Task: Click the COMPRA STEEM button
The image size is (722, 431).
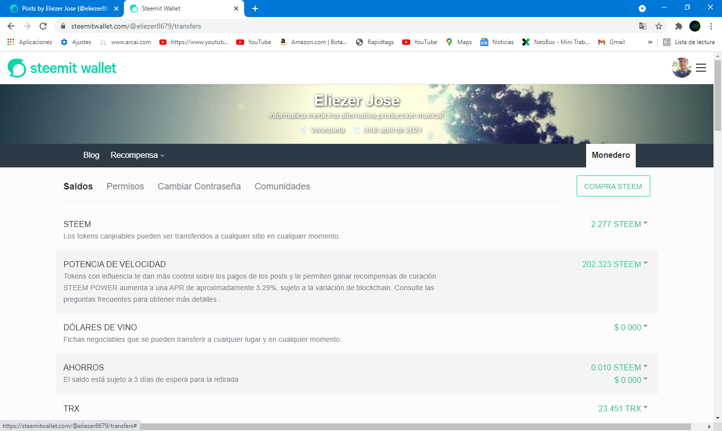Action: 613,186
